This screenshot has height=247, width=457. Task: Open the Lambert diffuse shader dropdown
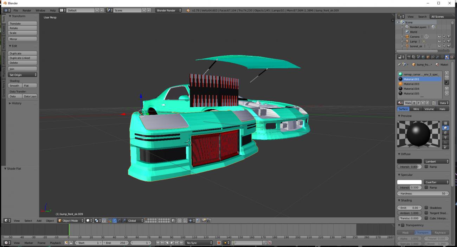coord(436,161)
